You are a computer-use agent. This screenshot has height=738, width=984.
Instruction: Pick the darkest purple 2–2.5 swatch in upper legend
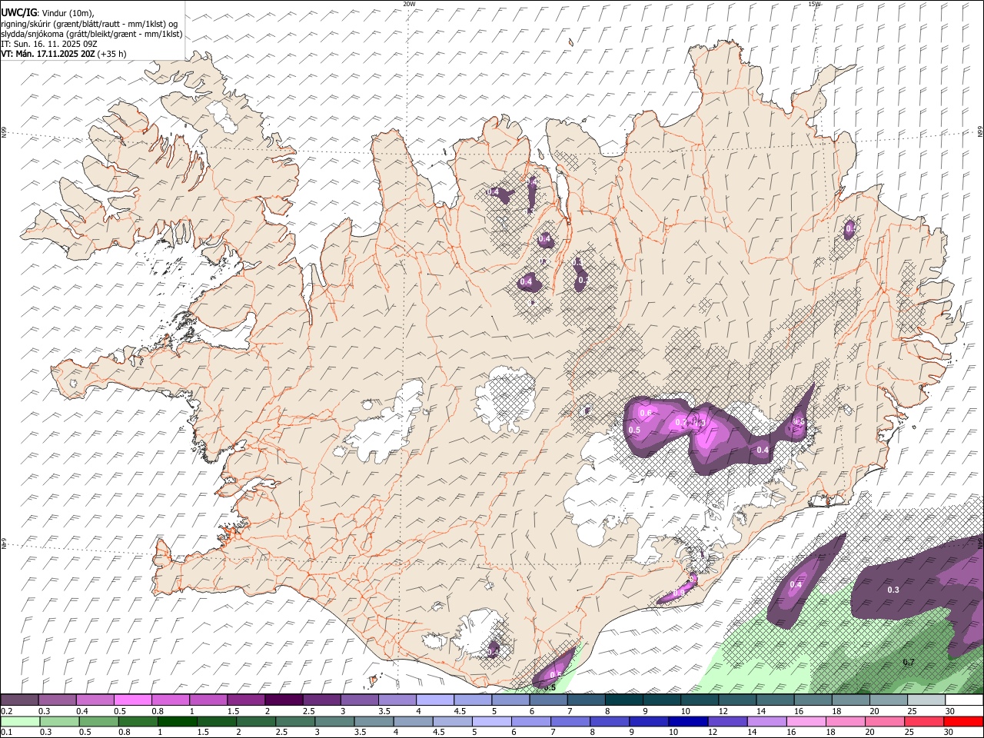tap(284, 700)
